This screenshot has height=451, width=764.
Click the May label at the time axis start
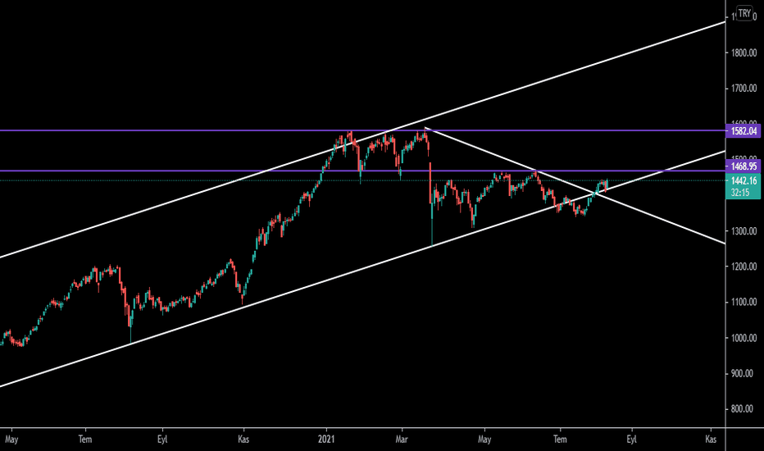coord(11,440)
